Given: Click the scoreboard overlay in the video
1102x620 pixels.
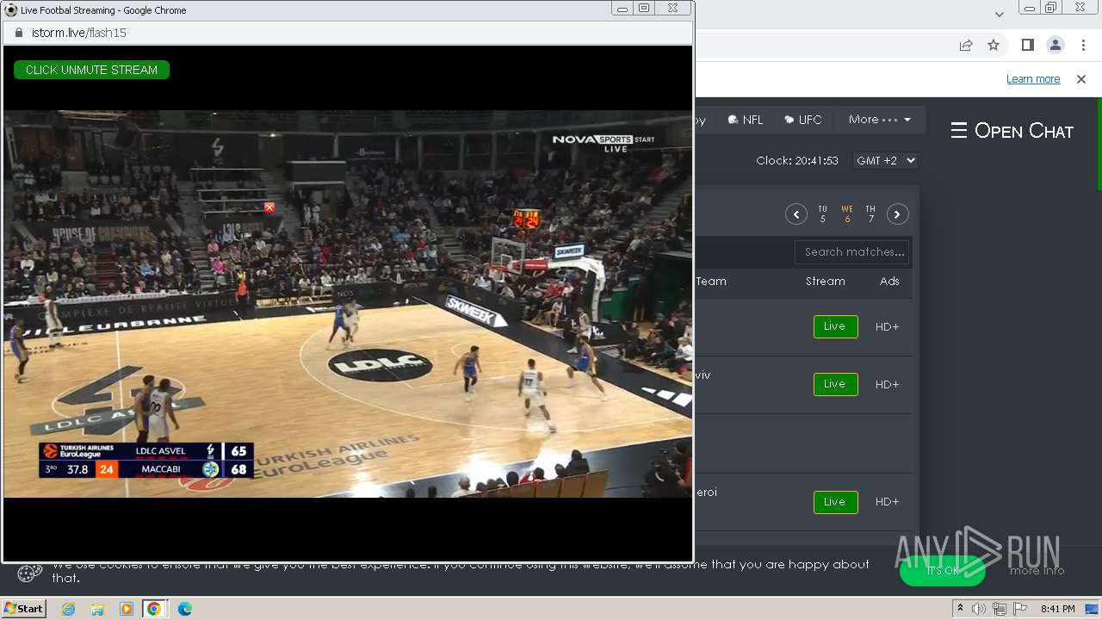Looking at the screenshot, I should (145, 460).
